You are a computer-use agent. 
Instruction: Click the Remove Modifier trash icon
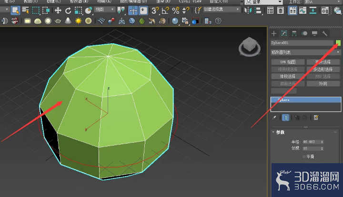coord(305,118)
